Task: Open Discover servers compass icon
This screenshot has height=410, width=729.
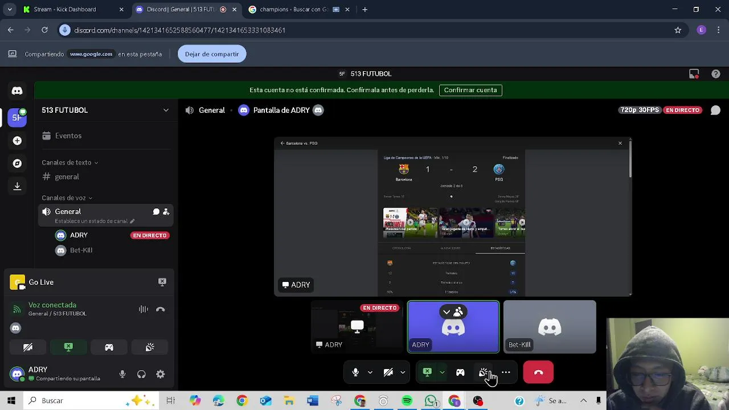Action: (x=17, y=163)
